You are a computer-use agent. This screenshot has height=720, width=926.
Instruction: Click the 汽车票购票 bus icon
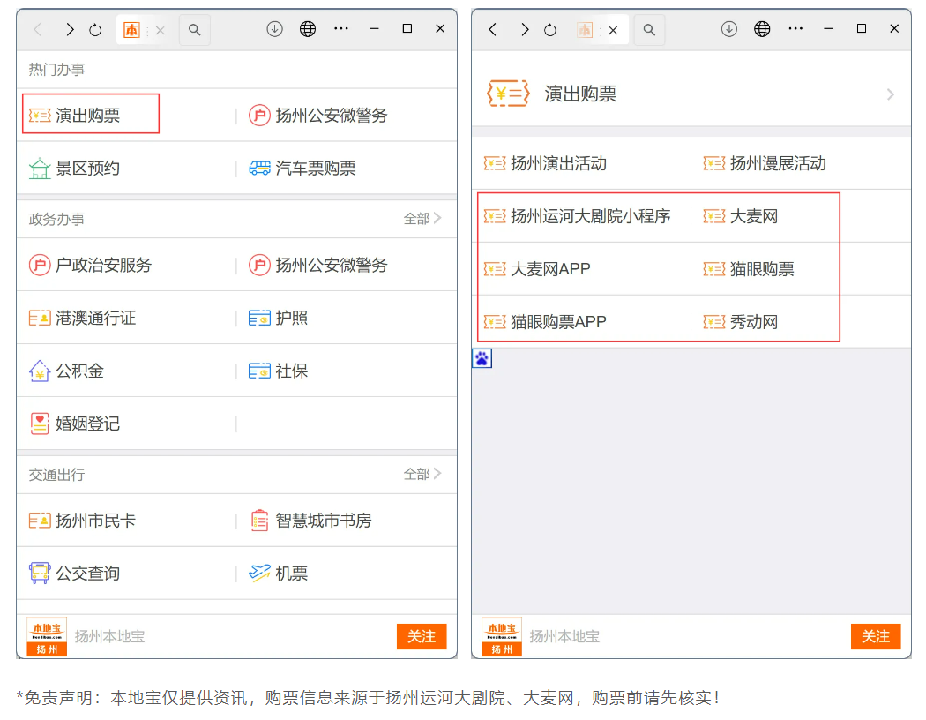[x=259, y=169]
